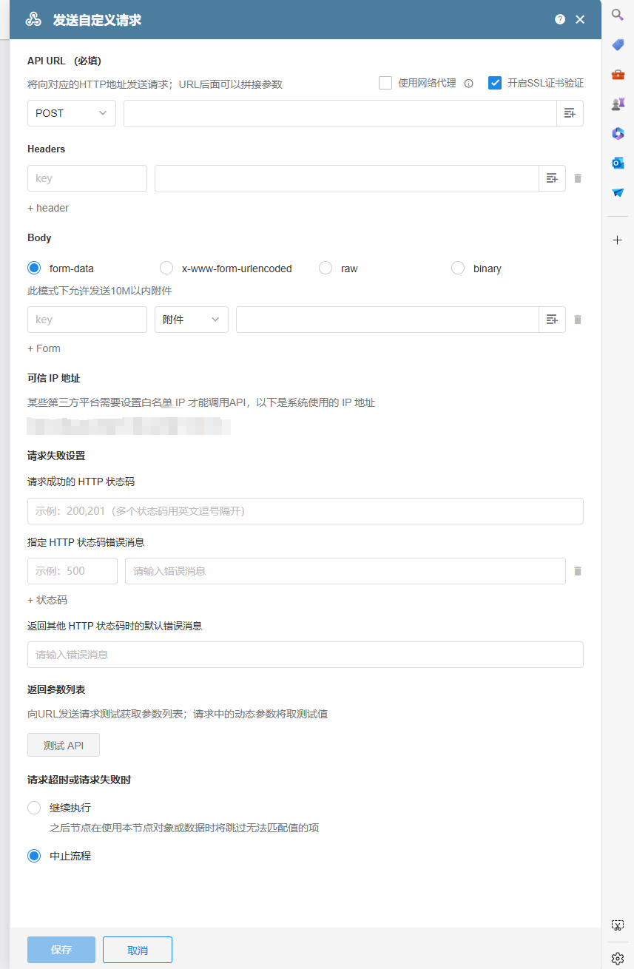Click the help question mark icon in title bar
Image resolution: width=634 pixels, height=969 pixels.
pyautogui.click(x=560, y=19)
